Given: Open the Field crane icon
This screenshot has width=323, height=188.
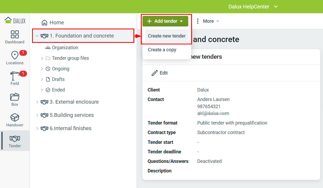Looking at the screenshot, I should coord(15,76).
